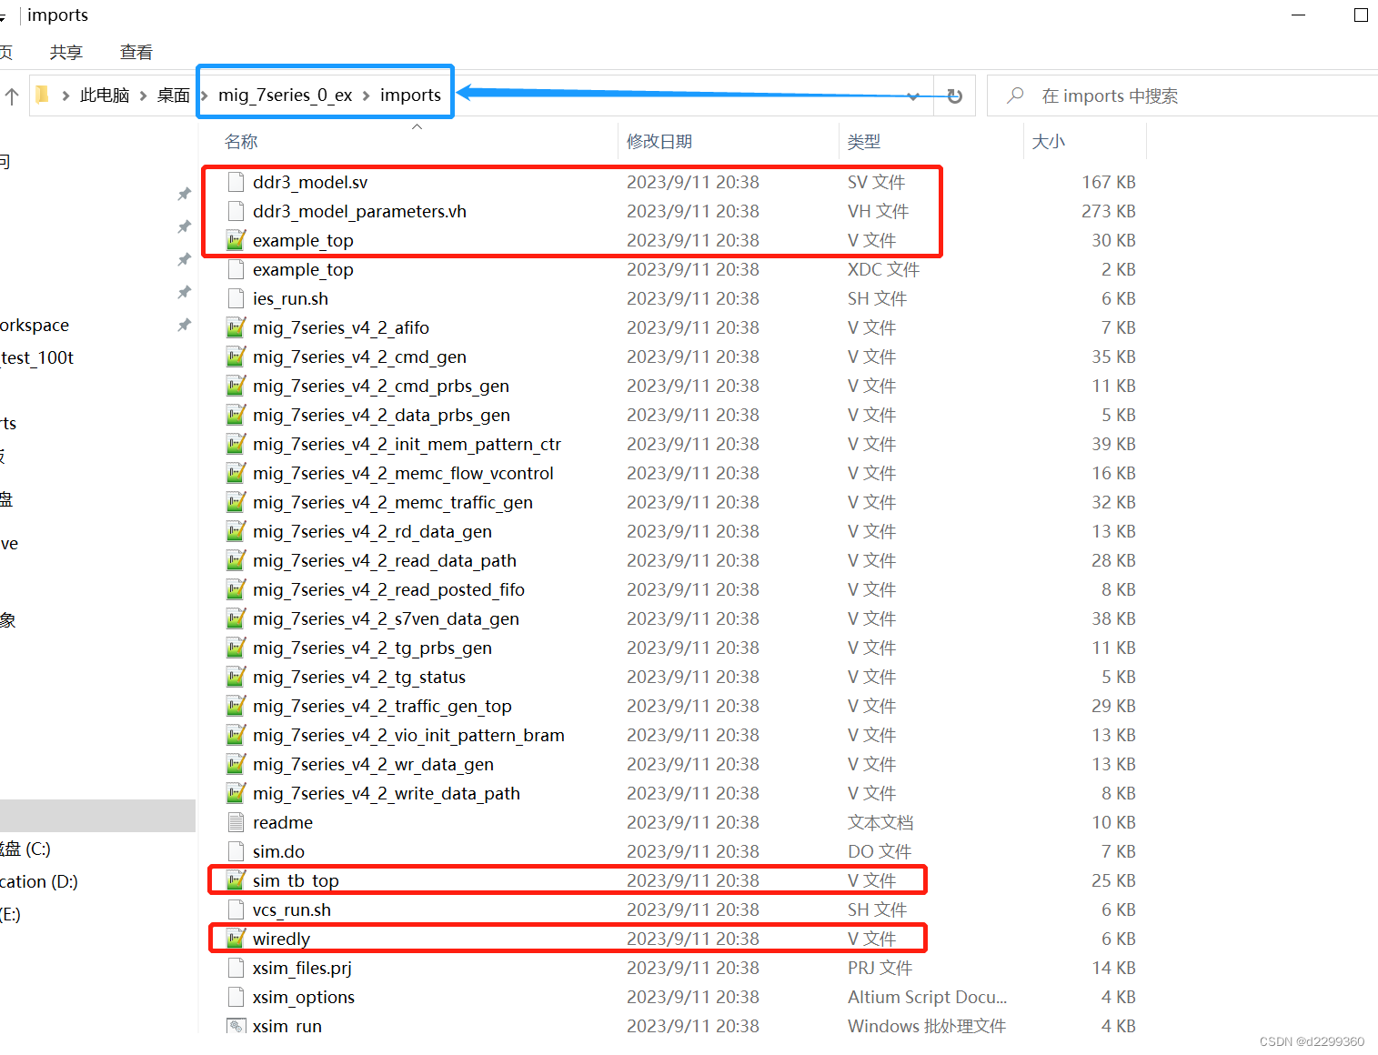Select the mig_7series_v4_2_wr_data_gen file name
The image size is (1378, 1055).
(373, 764)
